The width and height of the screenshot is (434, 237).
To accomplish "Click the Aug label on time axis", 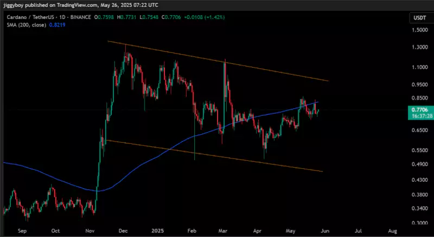I will click(x=393, y=229).
